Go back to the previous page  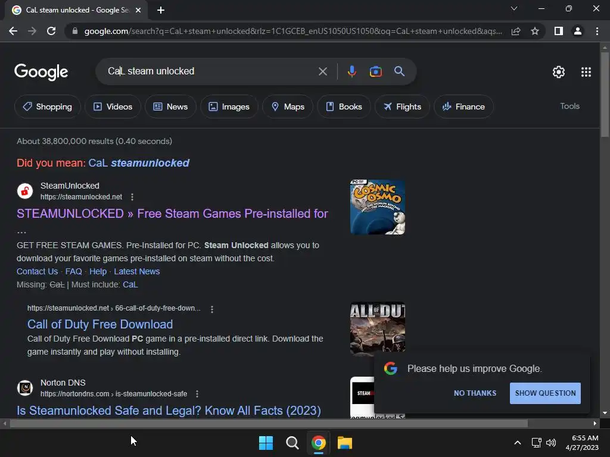click(13, 31)
